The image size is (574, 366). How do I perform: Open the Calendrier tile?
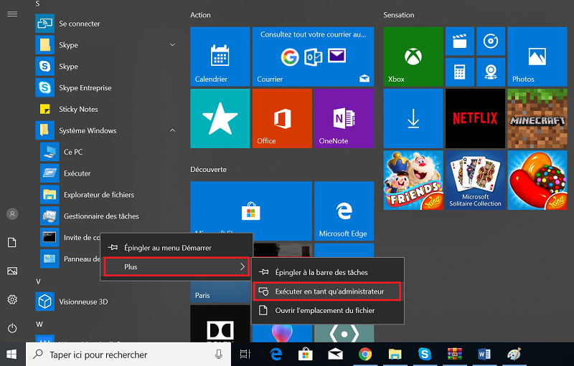click(x=220, y=57)
